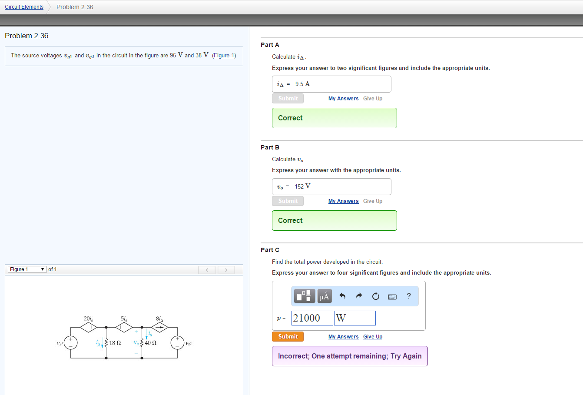The image size is (583, 395).
Task: Edit the units field containing W
Action: (354, 318)
